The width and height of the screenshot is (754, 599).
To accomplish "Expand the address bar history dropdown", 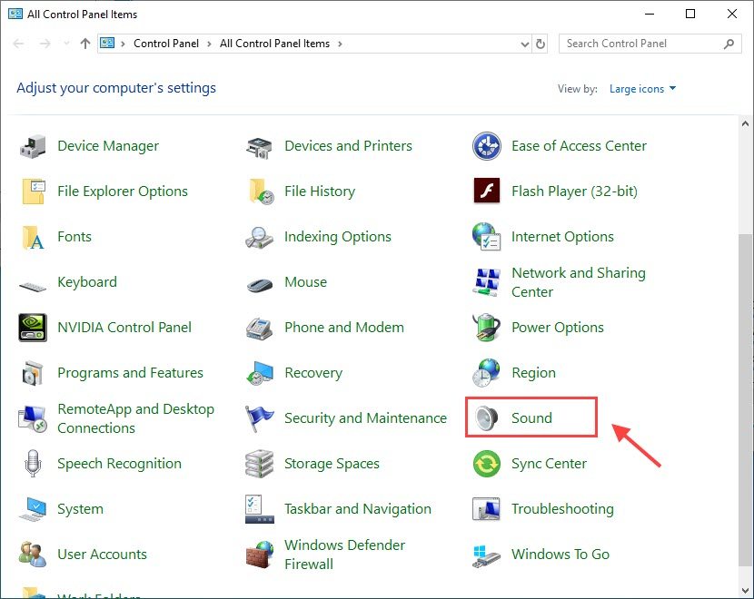I will pos(525,44).
